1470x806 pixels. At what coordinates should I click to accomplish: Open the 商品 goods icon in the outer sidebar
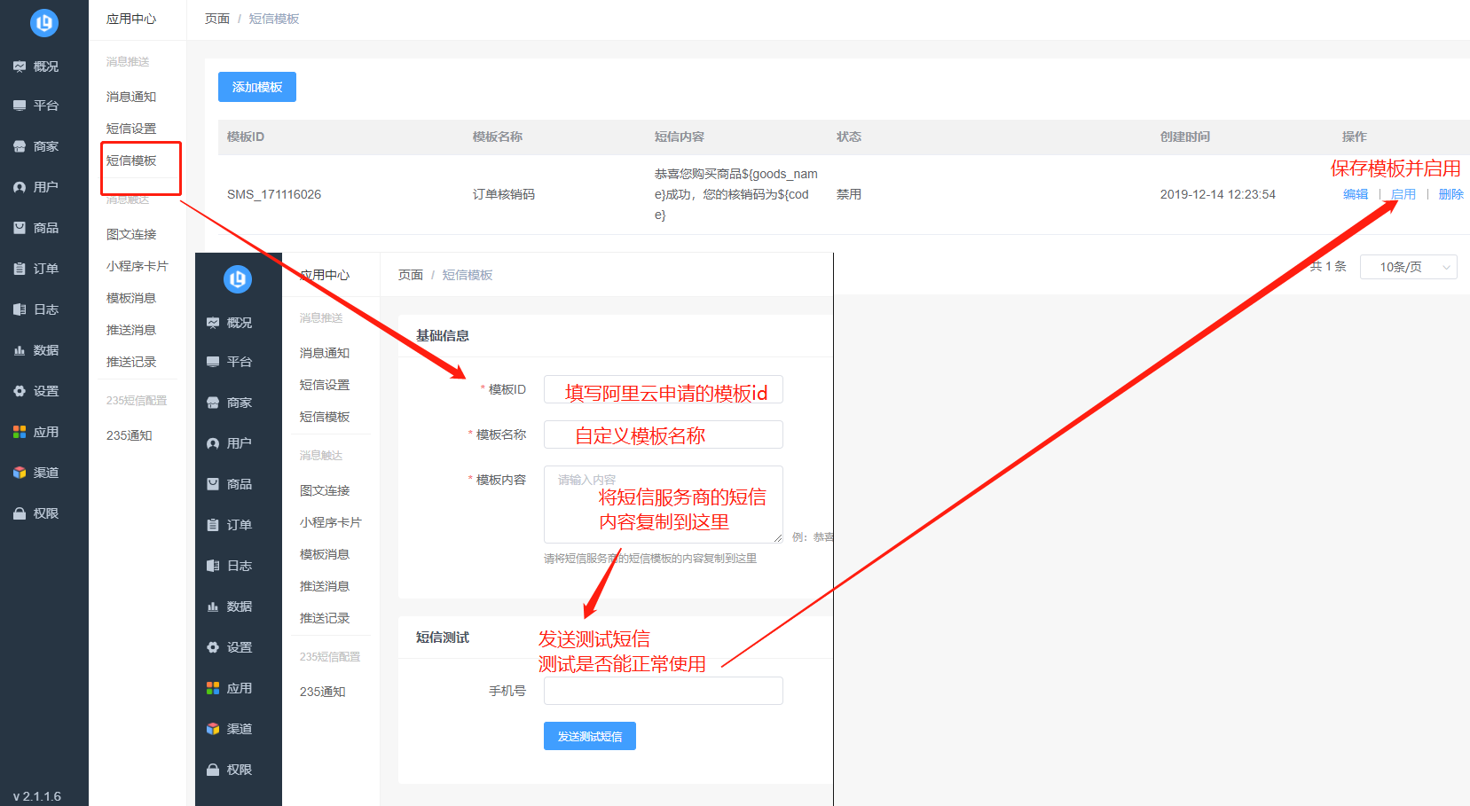[20, 228]
